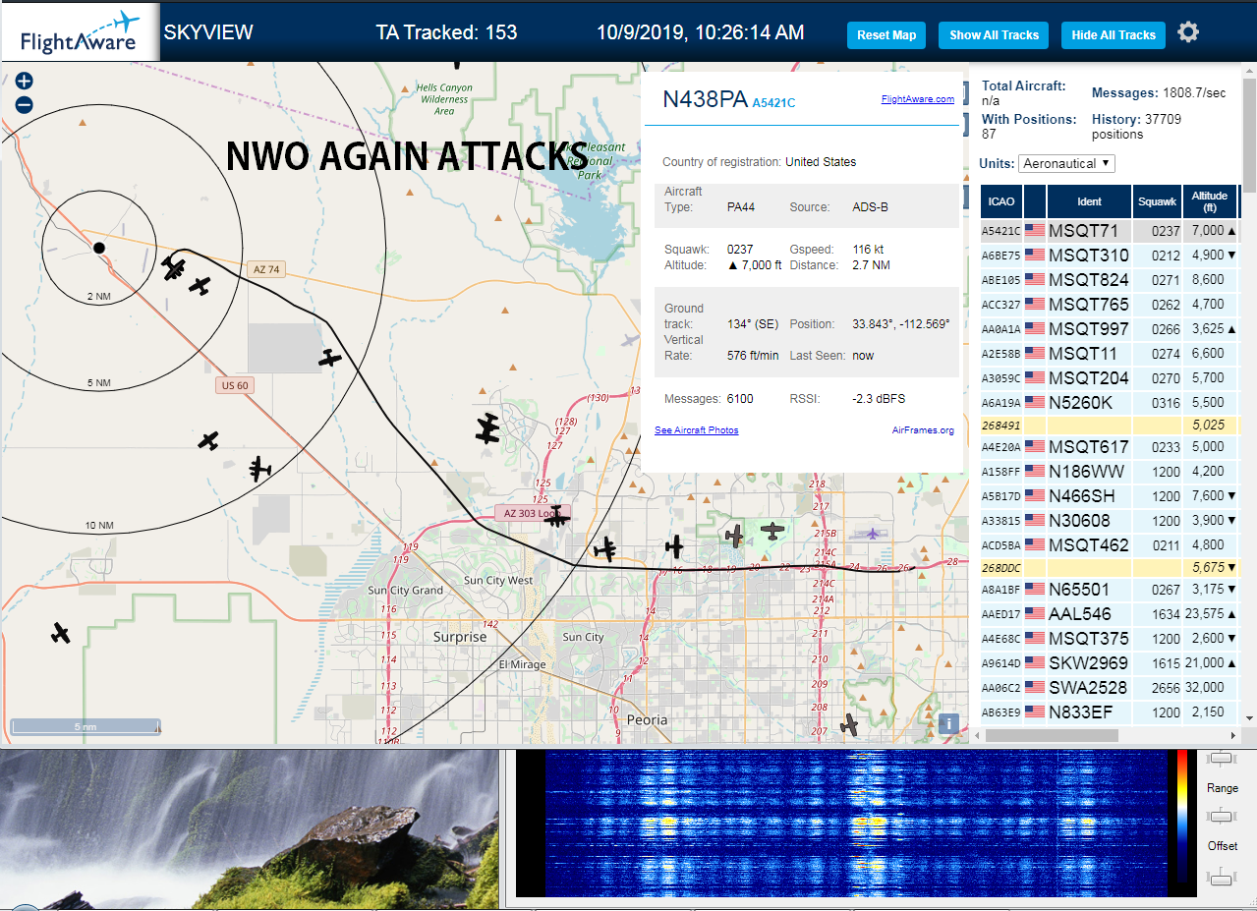The image size is (1257, 911).
Task: Select the MSQT997 row
Action: [1109, 328]
